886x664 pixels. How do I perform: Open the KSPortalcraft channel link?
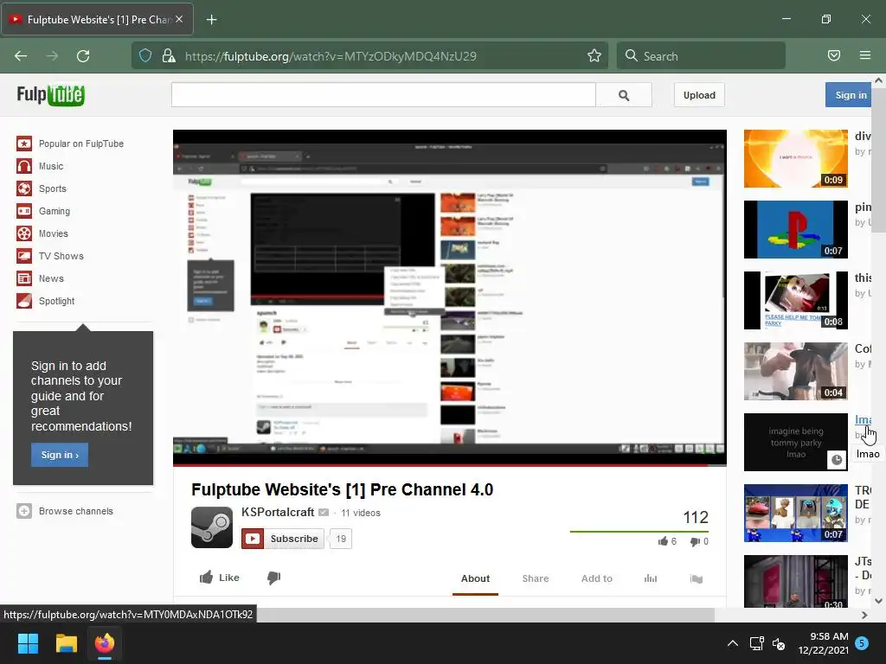[278, 512]
